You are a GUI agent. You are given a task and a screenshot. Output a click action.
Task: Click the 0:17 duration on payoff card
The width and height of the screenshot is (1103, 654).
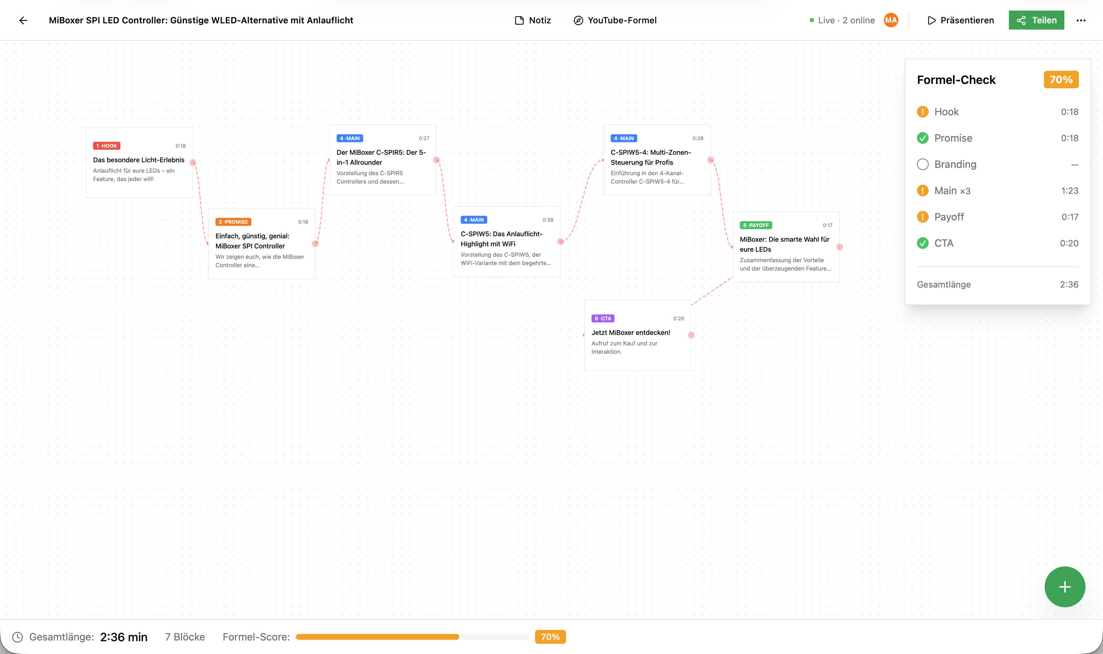pyautogui.click(x=827, y=225)
